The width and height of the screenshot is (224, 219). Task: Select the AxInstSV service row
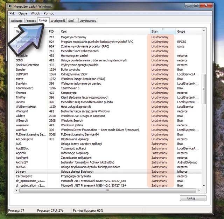[x=108, y=162]
